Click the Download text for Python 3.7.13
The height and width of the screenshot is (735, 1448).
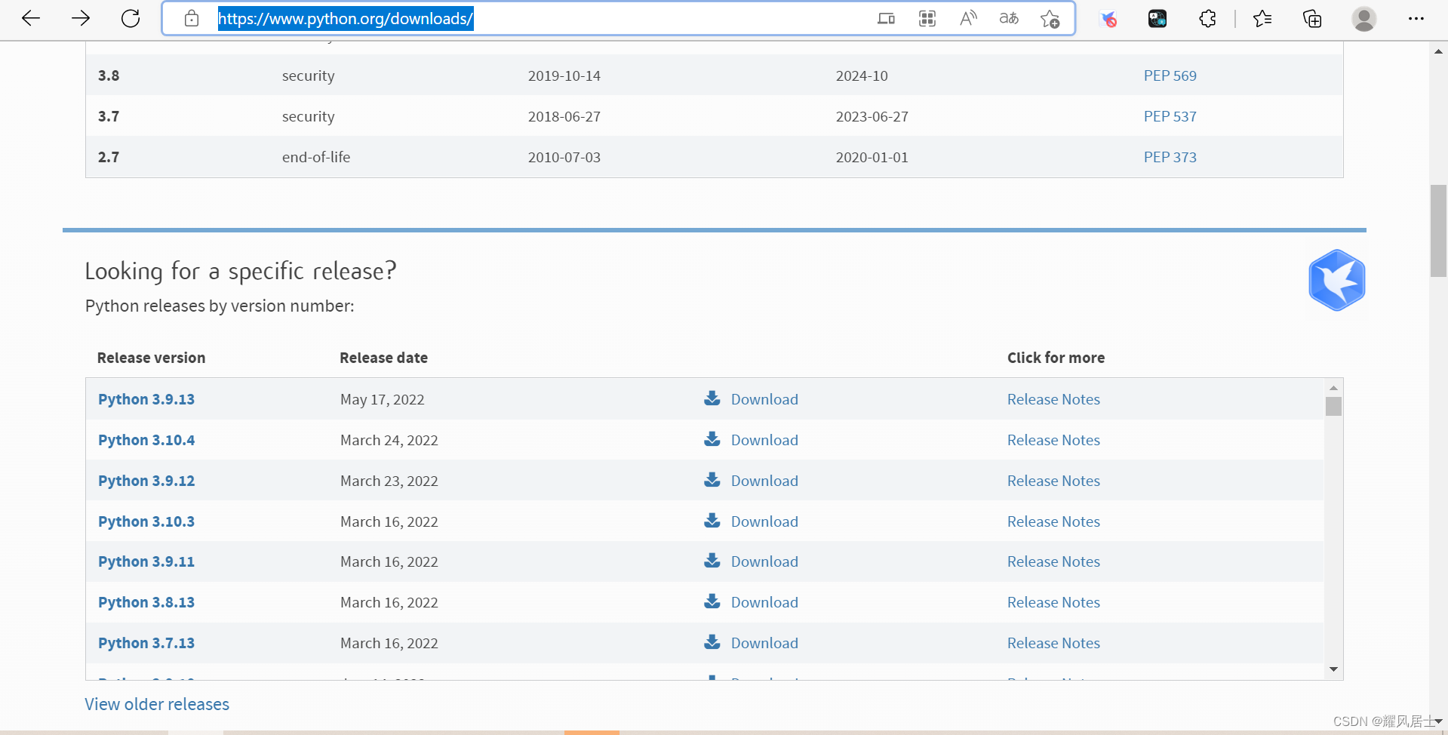(x=764, y=643)
